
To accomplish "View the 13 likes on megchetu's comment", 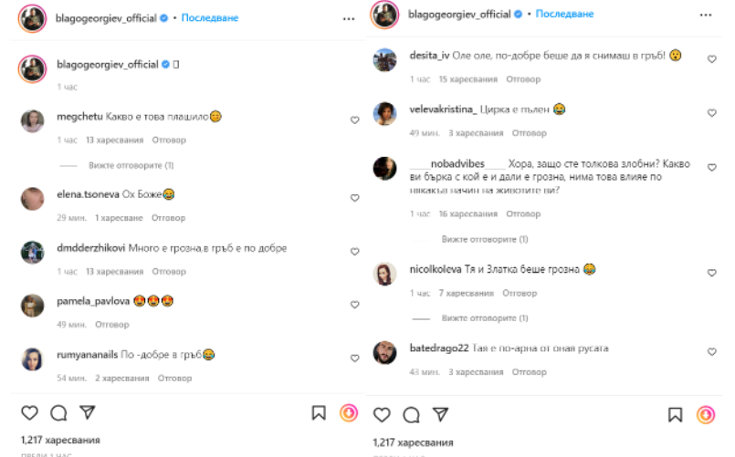I will 114,140.
